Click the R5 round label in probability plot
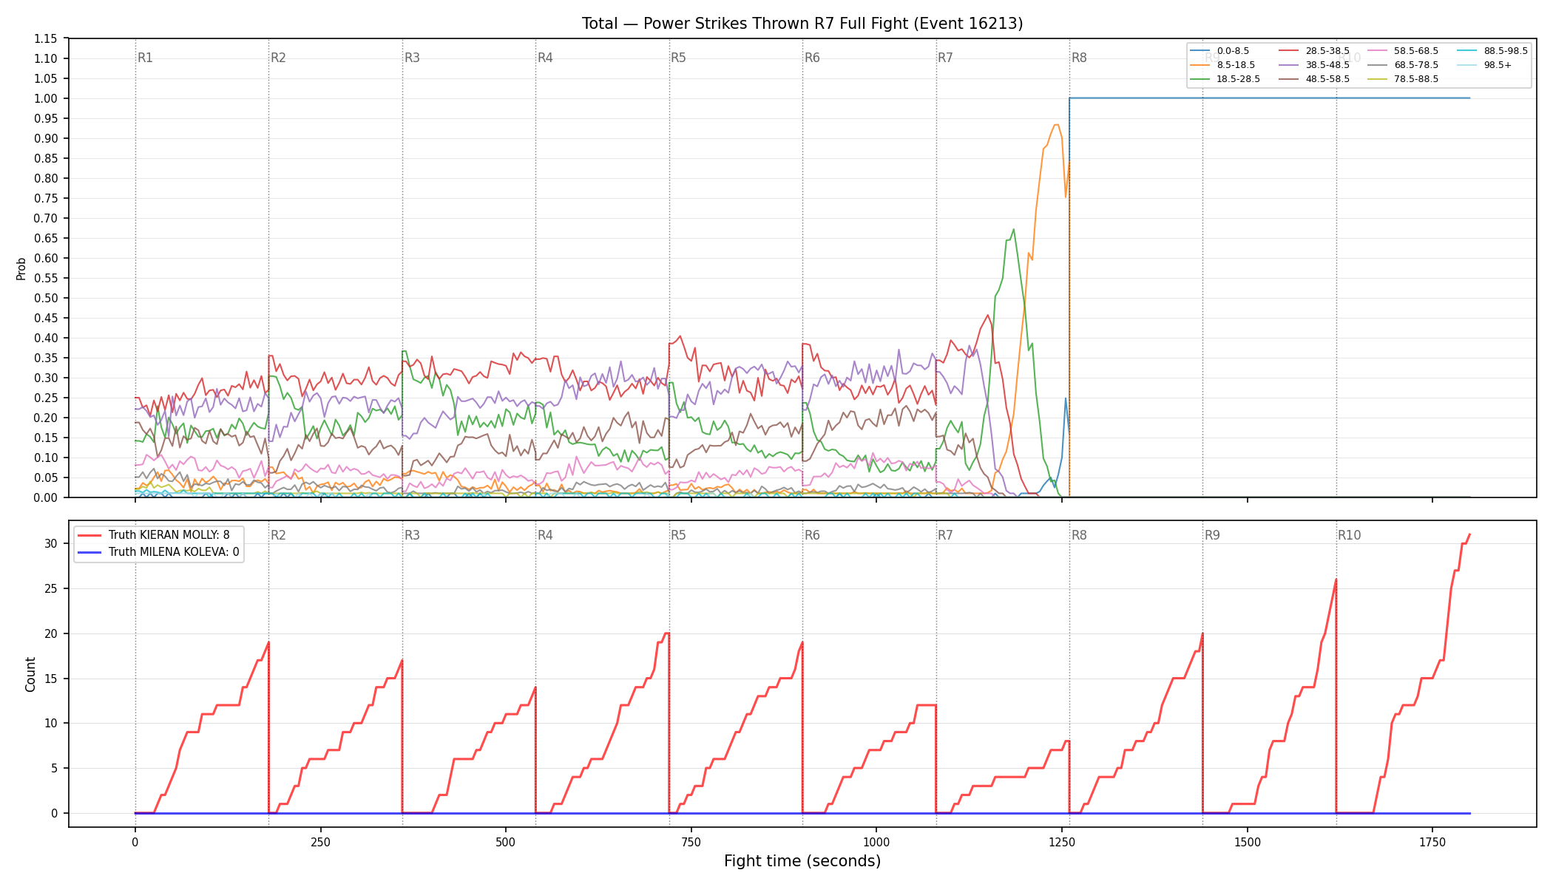The width and height of the screenshot is (1553, 887). click(x=678, y=58)
